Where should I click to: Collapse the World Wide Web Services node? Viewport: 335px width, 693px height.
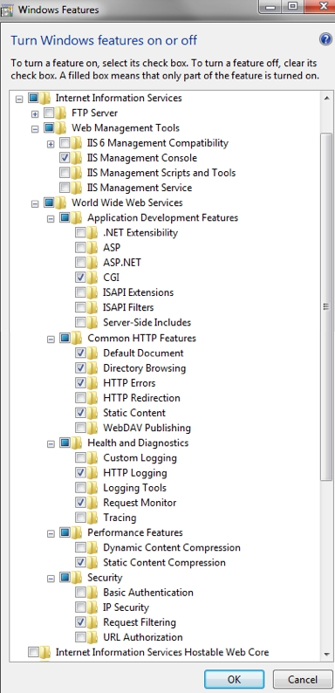pos(35,204)
